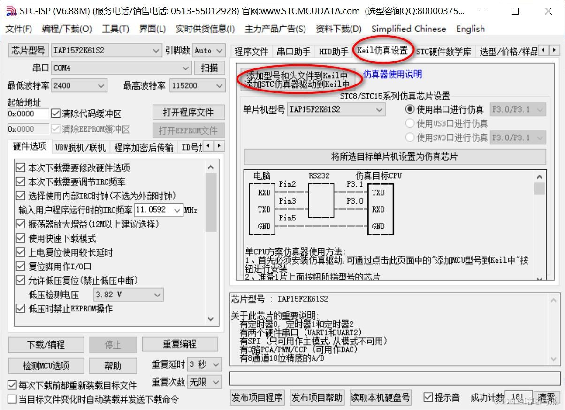Select the 硬件选项 tab
The height and width of the screenshot is (410, 565).
(x=30, y=146)
